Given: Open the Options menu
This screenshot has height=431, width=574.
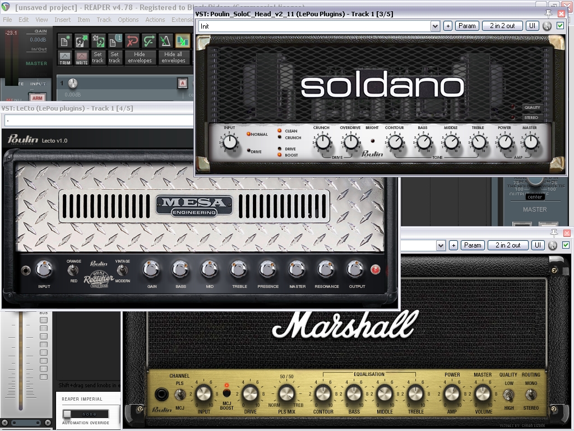Looking at the screenshot, I should pos(128,20).
